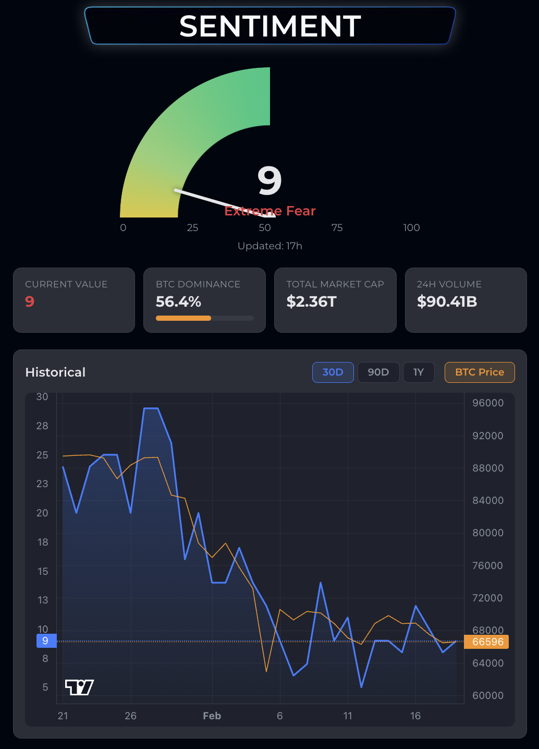
Task: Click the red Extreme Fear label
Action: click(x=270, y=211)
